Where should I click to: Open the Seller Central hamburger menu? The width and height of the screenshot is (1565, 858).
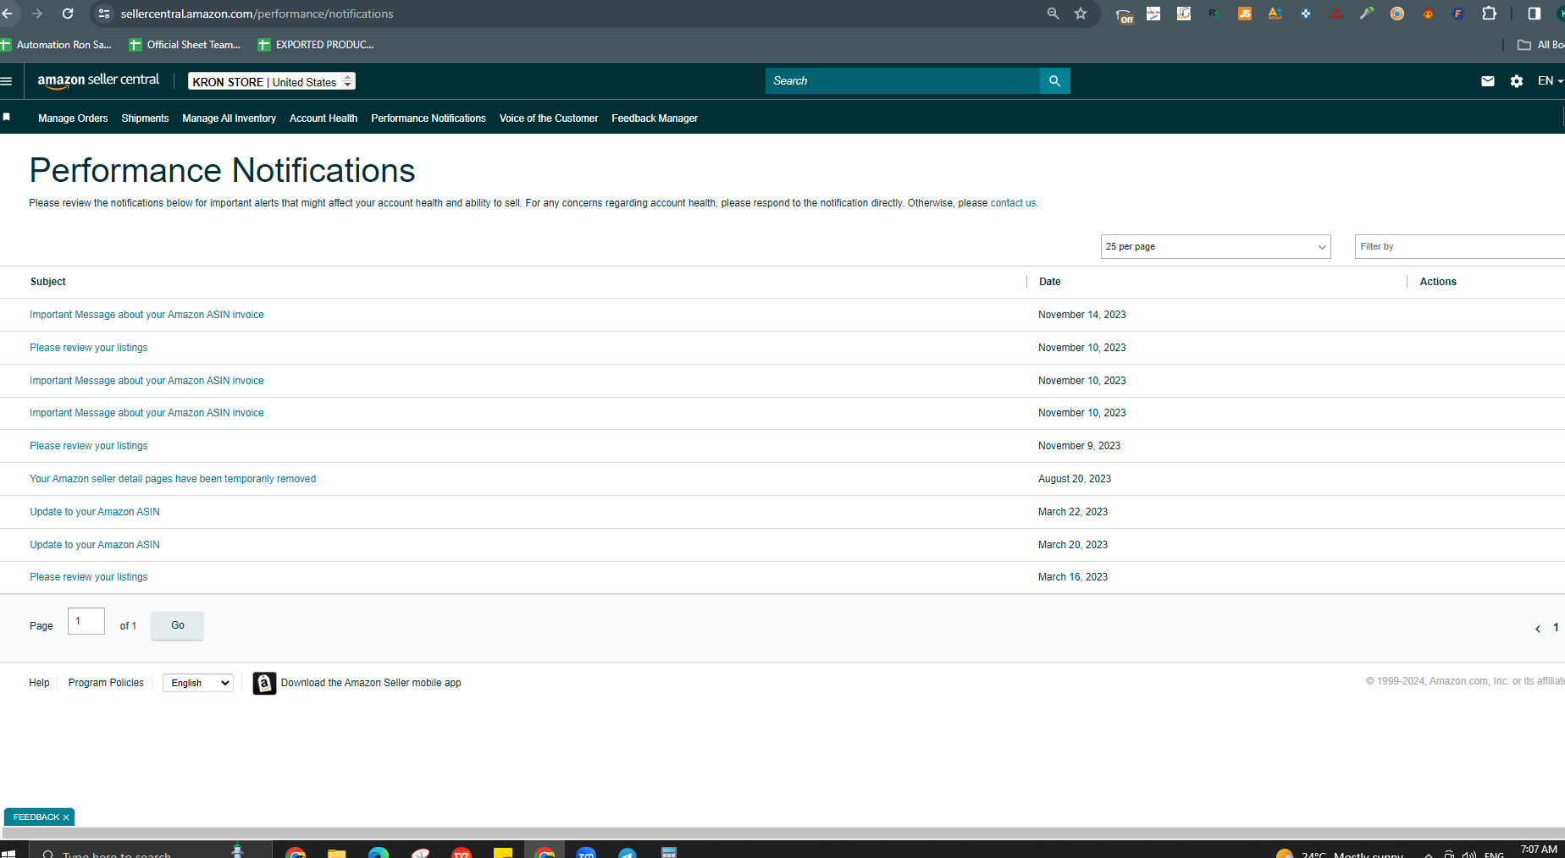click(7, 81)
